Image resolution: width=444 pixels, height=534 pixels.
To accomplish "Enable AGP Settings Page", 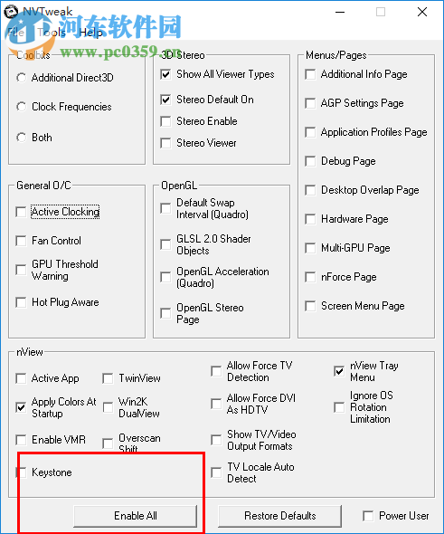I will pos(310,103).
